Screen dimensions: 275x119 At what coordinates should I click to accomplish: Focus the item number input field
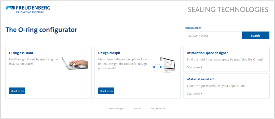pyautogui.click(x=213, y=36)
